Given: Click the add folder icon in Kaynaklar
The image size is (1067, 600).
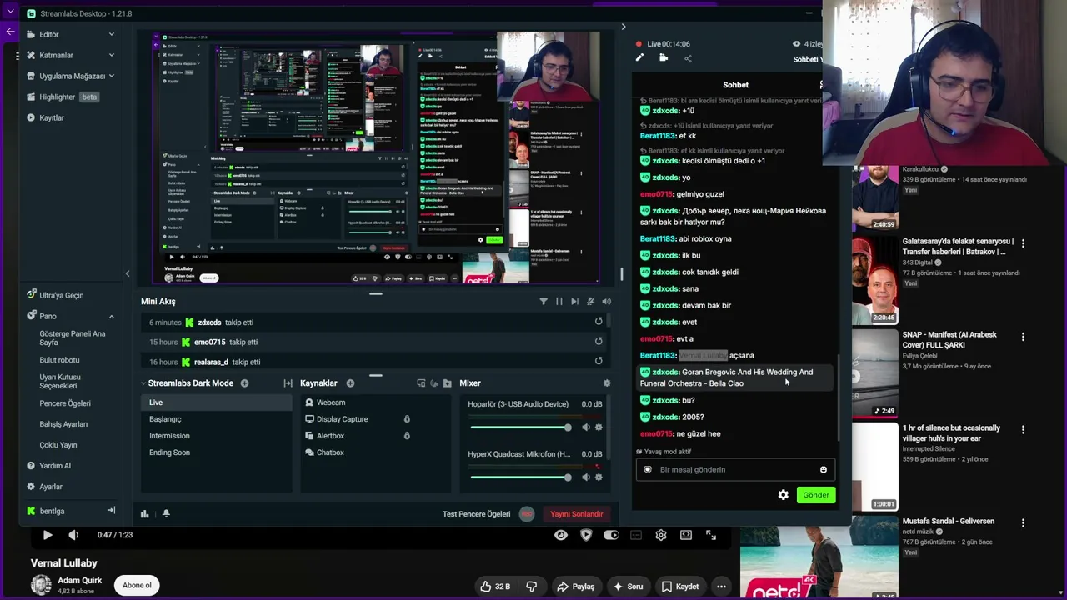Looking at the screenshot, I should [x=448, y=383].
